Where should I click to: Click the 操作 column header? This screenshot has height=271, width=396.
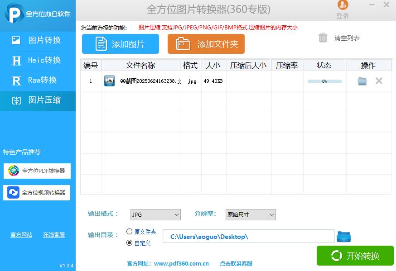pos(368,65)
